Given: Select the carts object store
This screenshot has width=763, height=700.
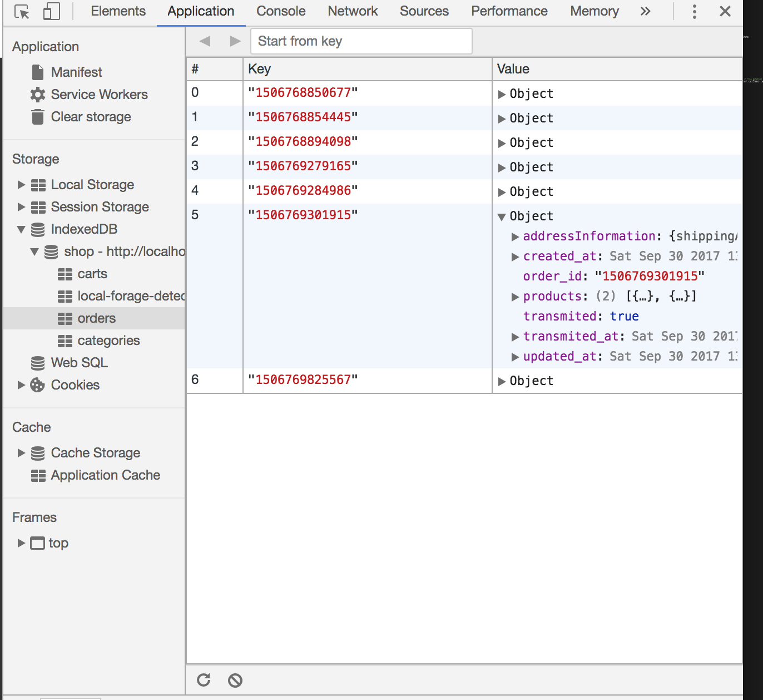Looking at the screenshot, I should point(92,274).
